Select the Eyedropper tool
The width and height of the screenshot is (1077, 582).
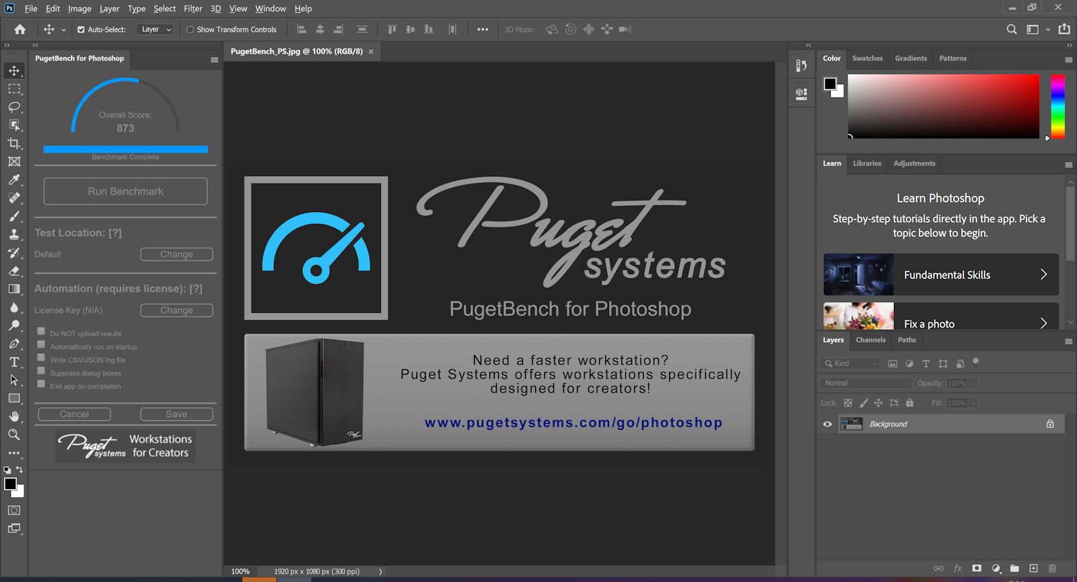pyautogui.click(x=14, y=180)
